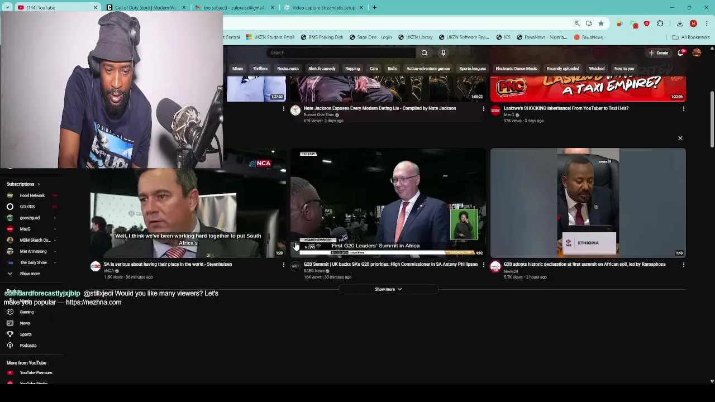
Task: Open YouTube notifications bell
Action: point(680,53)
